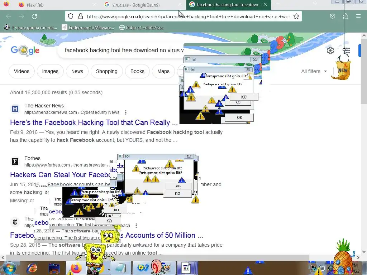View site info via the padlock icon
This screenshot has height=275, width=367.
click(x=81, y=16)
